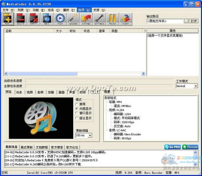Click the preview image thumbnail

coord(41,118)
